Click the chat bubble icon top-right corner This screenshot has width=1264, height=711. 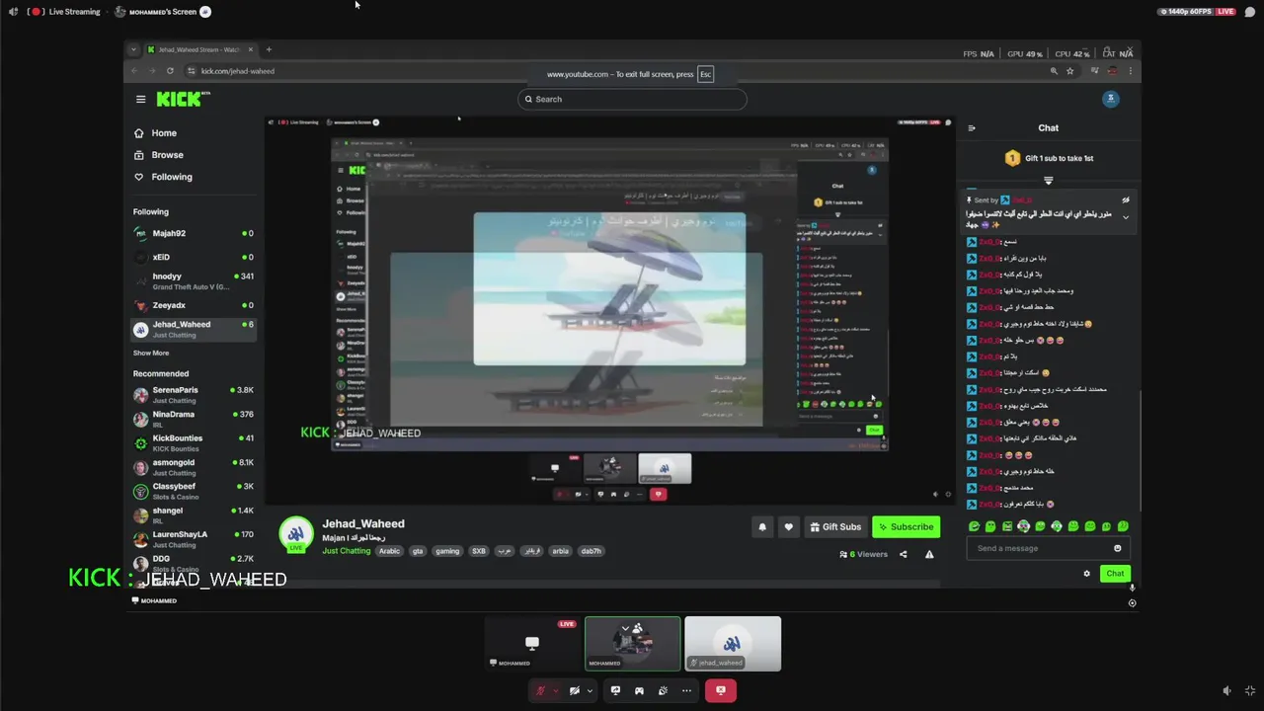click(x=1250, y=12)
